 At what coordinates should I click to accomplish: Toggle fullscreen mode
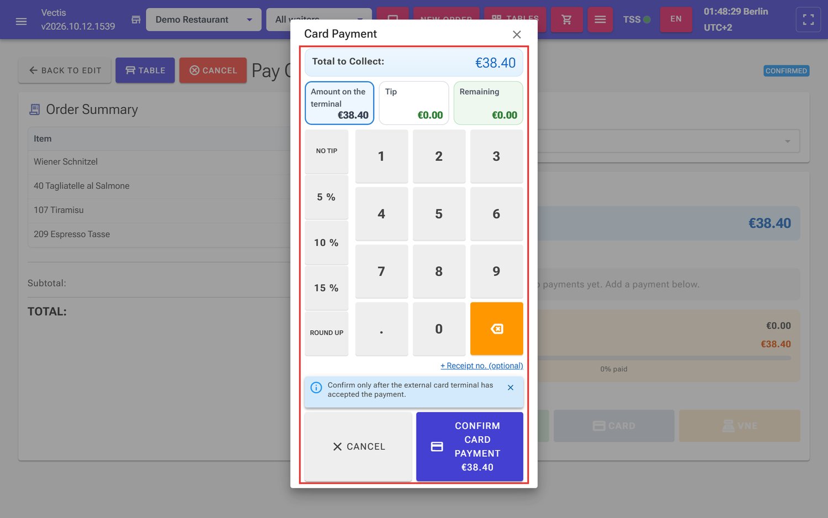click(808, 20)
